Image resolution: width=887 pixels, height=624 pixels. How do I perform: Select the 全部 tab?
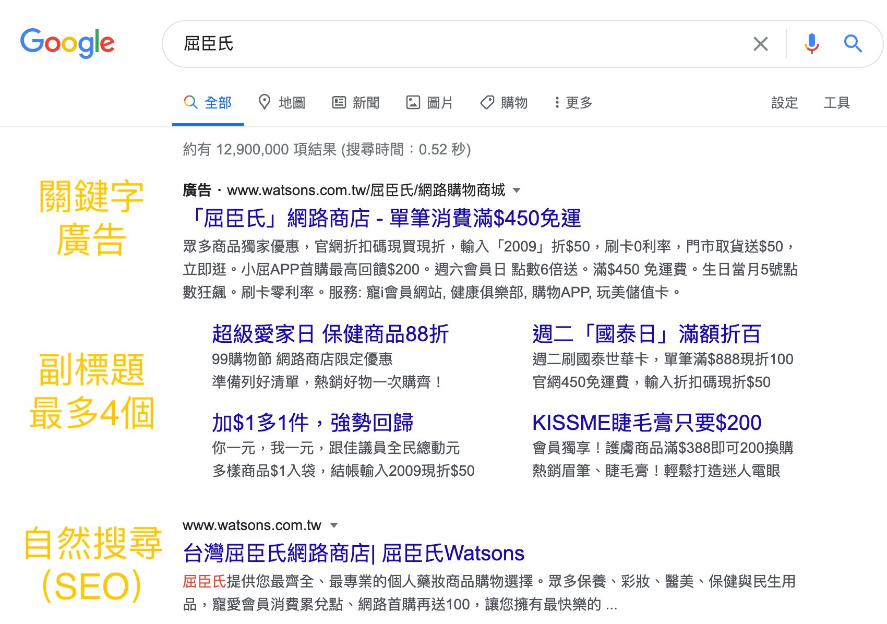tap(208, 103)
